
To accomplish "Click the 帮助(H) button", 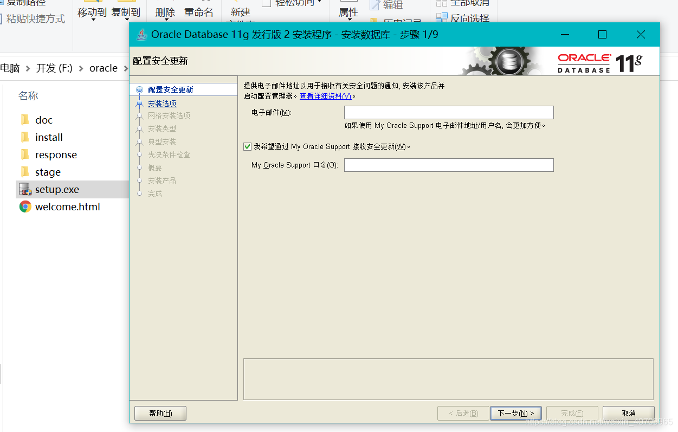I will coord(160,413).
